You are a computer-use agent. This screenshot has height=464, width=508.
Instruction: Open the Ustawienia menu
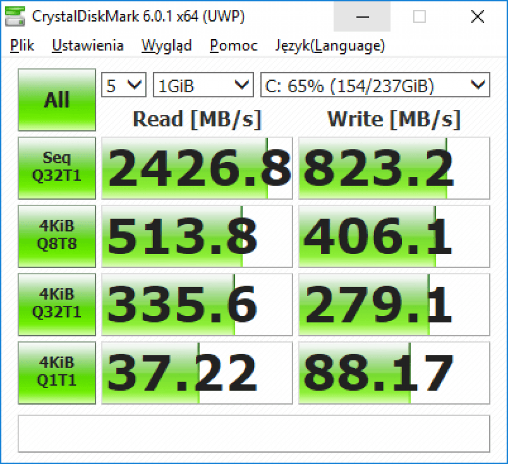coord(88,46)
